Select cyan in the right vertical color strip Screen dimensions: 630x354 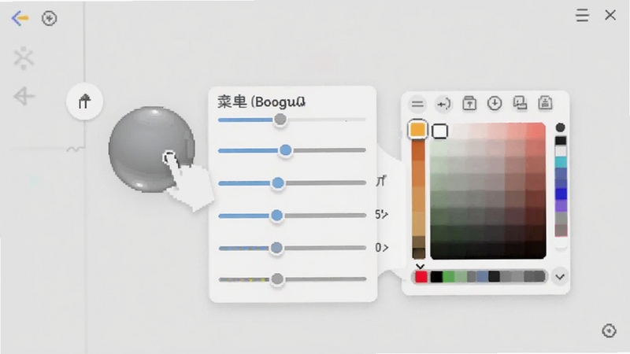pyautogui.click(x=561, y=162)
